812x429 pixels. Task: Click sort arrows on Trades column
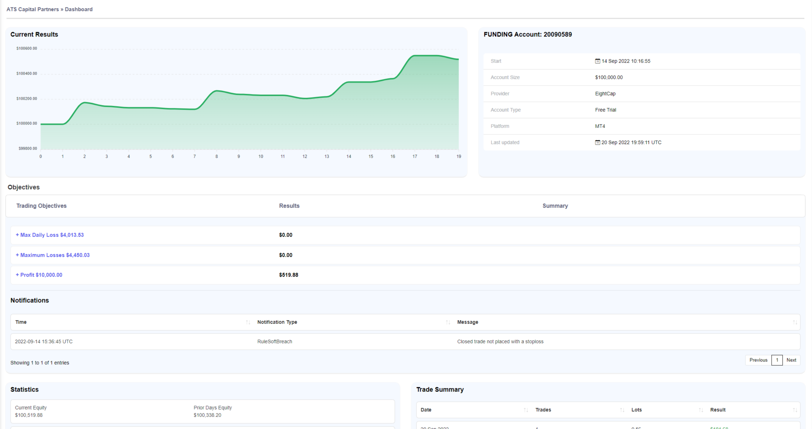(x=622, y=410)
